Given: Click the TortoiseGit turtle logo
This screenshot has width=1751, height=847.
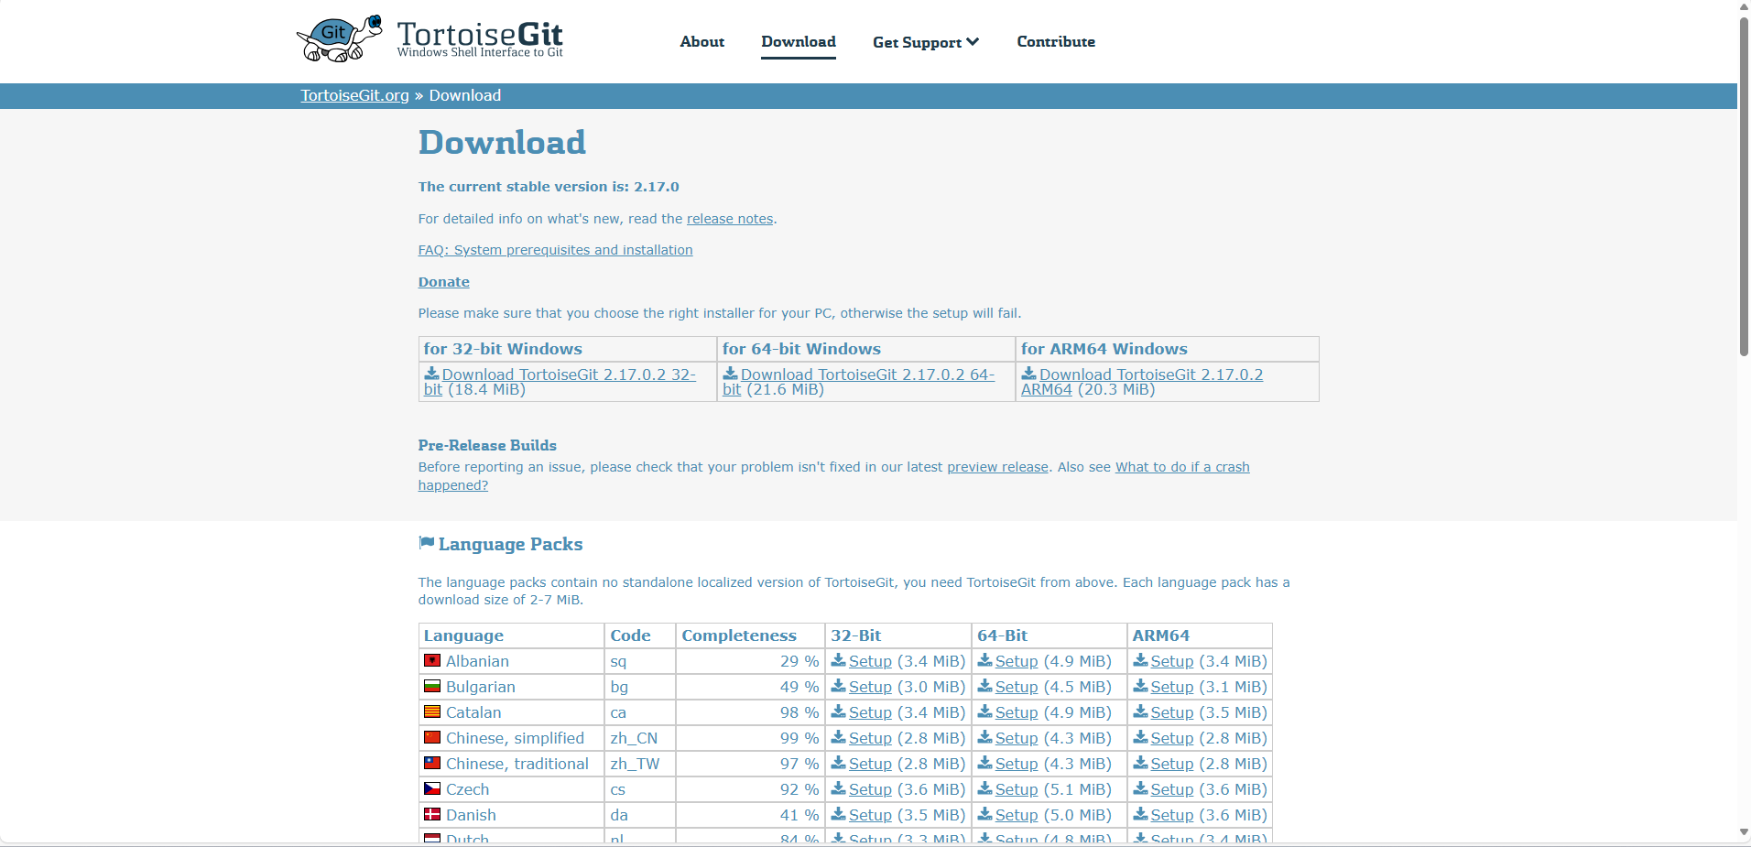Looking at the screenshot, I should click(339, 38).
